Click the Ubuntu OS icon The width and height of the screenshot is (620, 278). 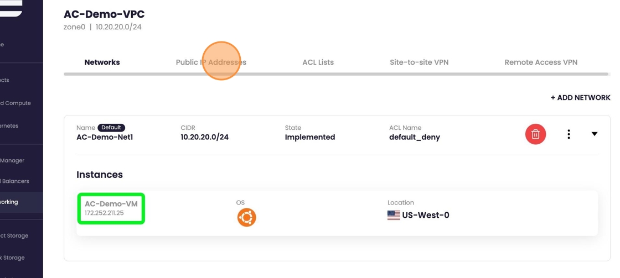[246, 218]
